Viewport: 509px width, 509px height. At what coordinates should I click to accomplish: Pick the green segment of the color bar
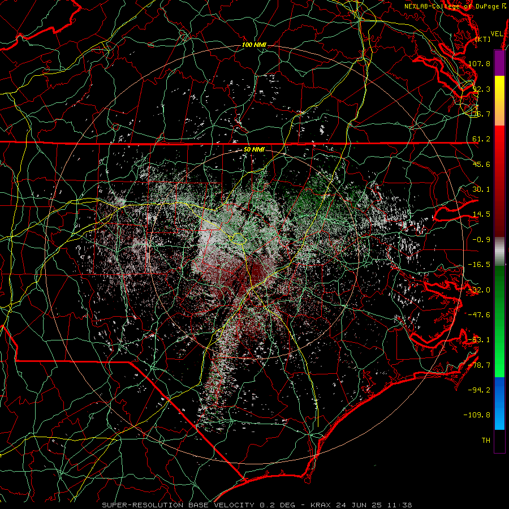click(499, 321)
